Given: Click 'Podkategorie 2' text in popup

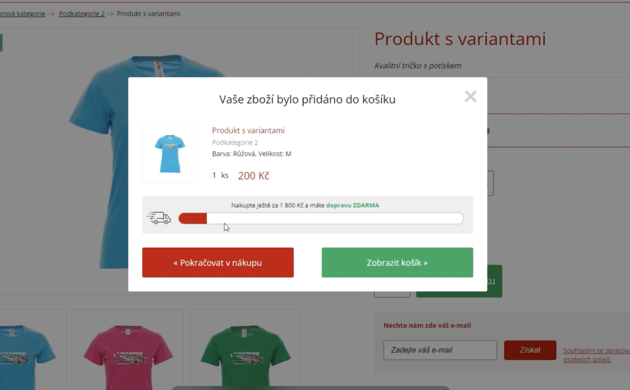Looking at the screenshot, I should [x=235, y=142].
